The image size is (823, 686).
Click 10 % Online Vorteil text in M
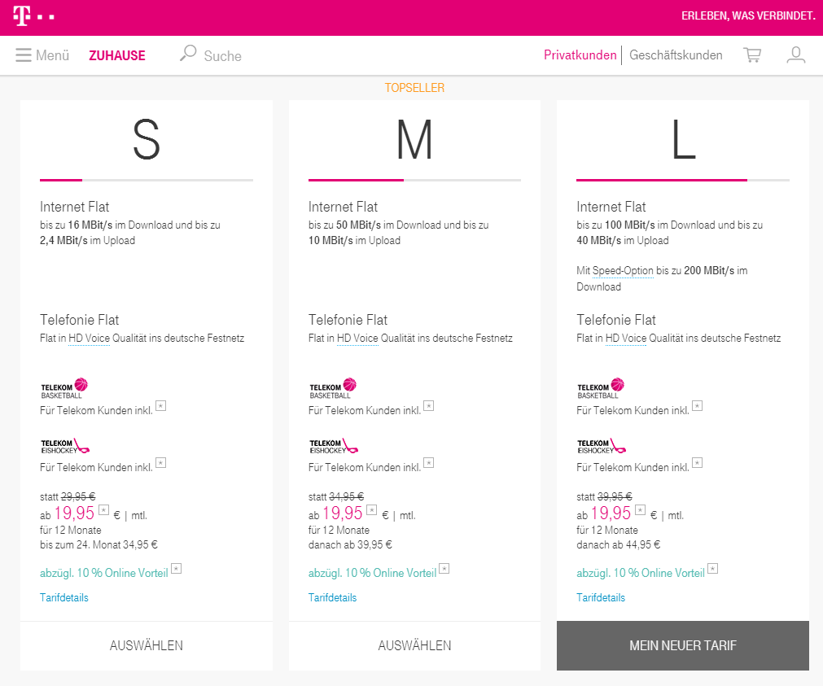(391, 573)
